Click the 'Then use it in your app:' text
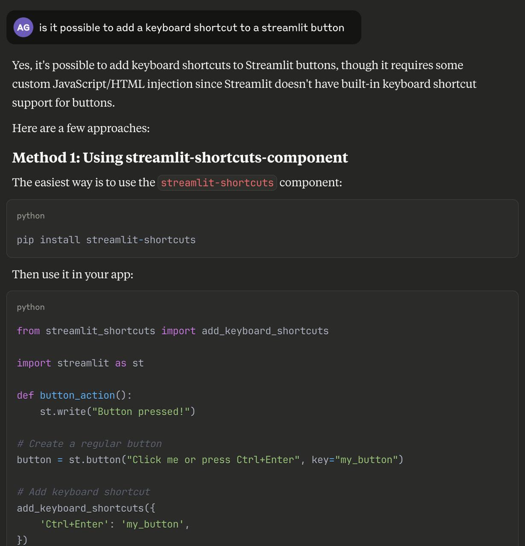This screenshot has height=546, width=525. (x=73, y=274)
